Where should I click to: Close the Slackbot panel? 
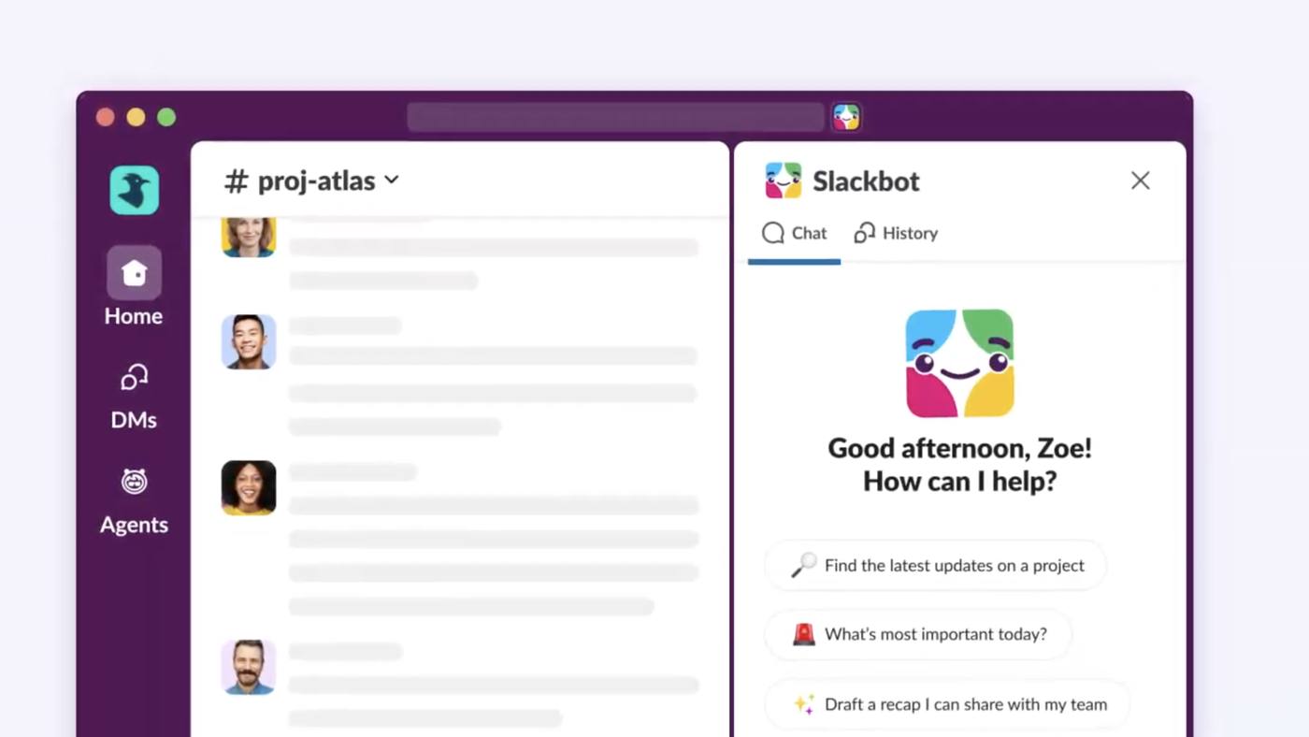click(x=1140, y=181)
